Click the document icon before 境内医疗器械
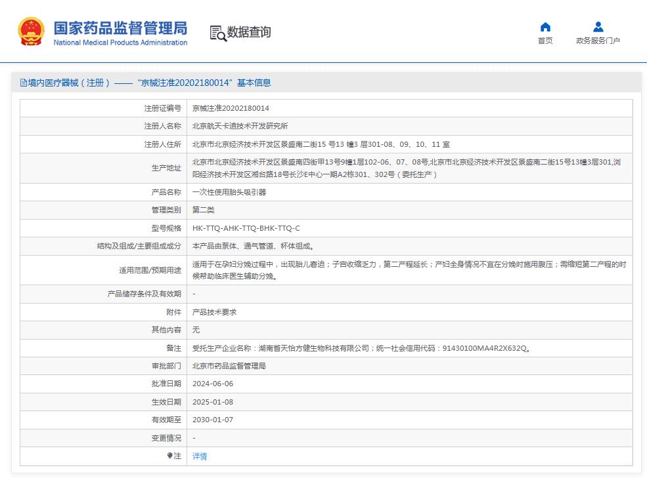The image size is (647, 478). 24,83
